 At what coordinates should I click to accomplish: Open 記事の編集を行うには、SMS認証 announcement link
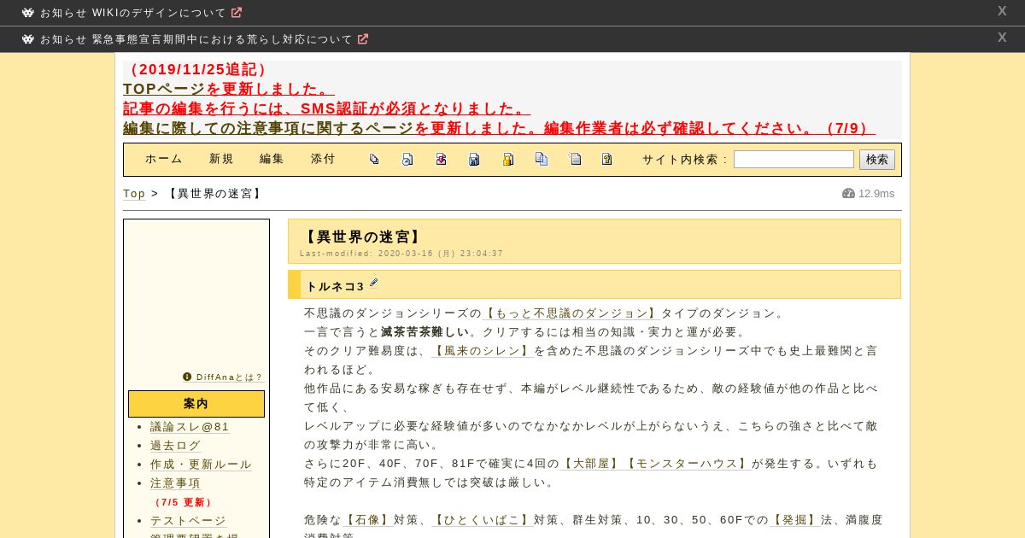click(x=326, y=108)
